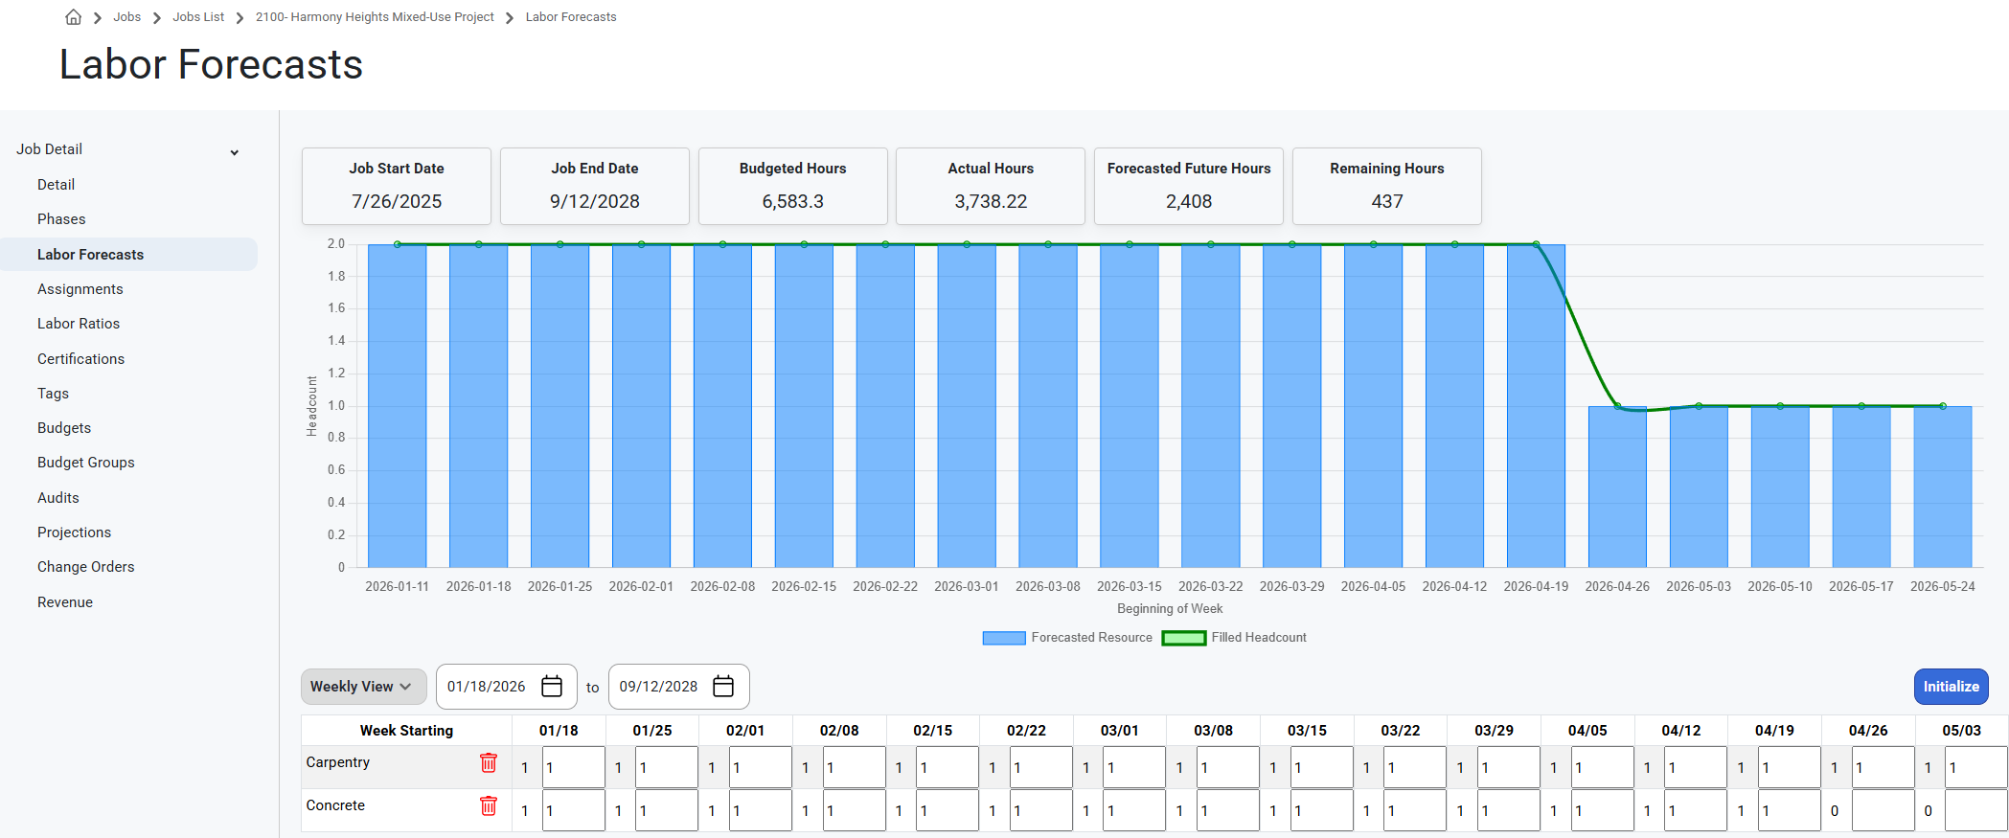
Task: Open the Weekly View dropdown
Action: (x=363, y=687)
